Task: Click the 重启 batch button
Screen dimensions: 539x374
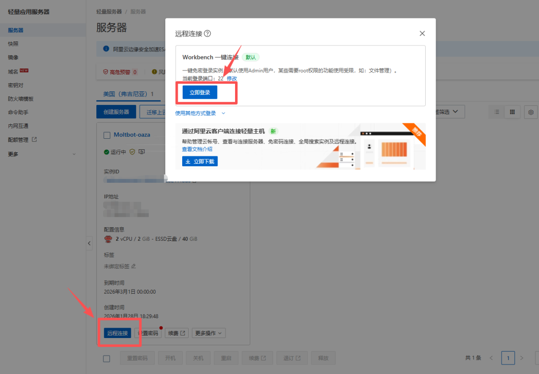Action: coord(226,358)
